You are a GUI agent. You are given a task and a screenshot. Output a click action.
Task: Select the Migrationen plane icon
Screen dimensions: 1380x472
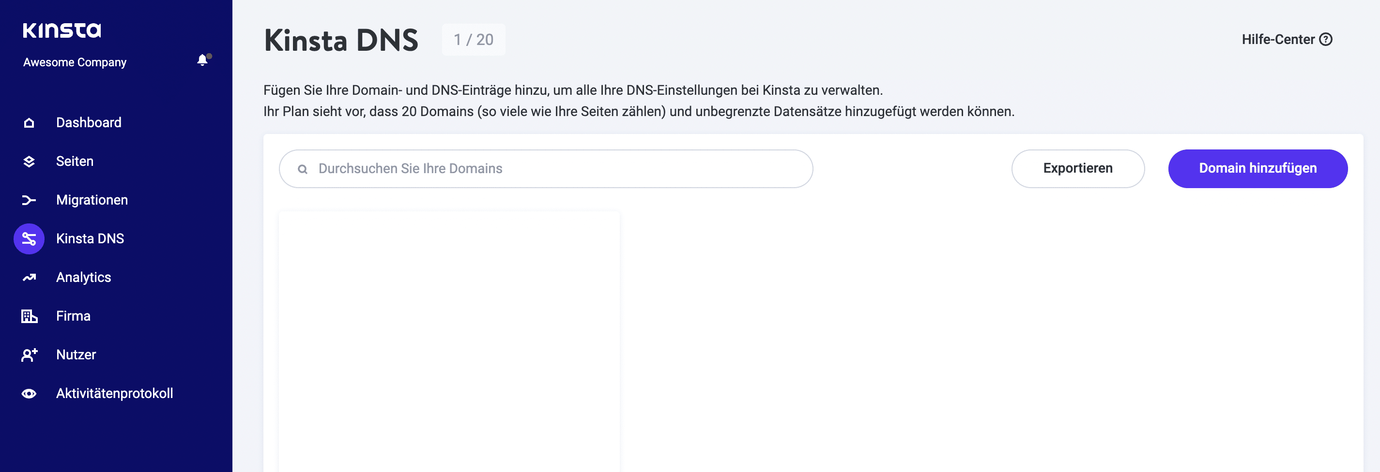coord(29,200)
